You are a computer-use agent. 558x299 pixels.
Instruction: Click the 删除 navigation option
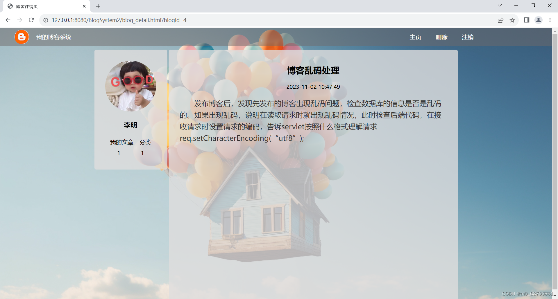(441, 37)
